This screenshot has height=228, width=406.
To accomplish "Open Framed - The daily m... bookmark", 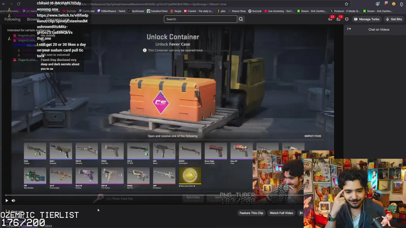I will click(x=198, y=11).
